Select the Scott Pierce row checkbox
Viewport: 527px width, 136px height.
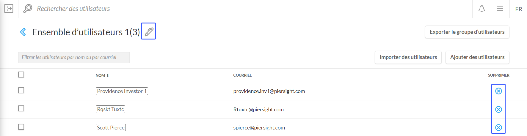click(21, 127)
